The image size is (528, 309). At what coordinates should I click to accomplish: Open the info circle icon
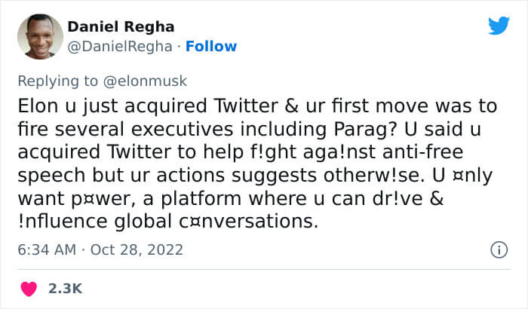[x=498, y=249]
